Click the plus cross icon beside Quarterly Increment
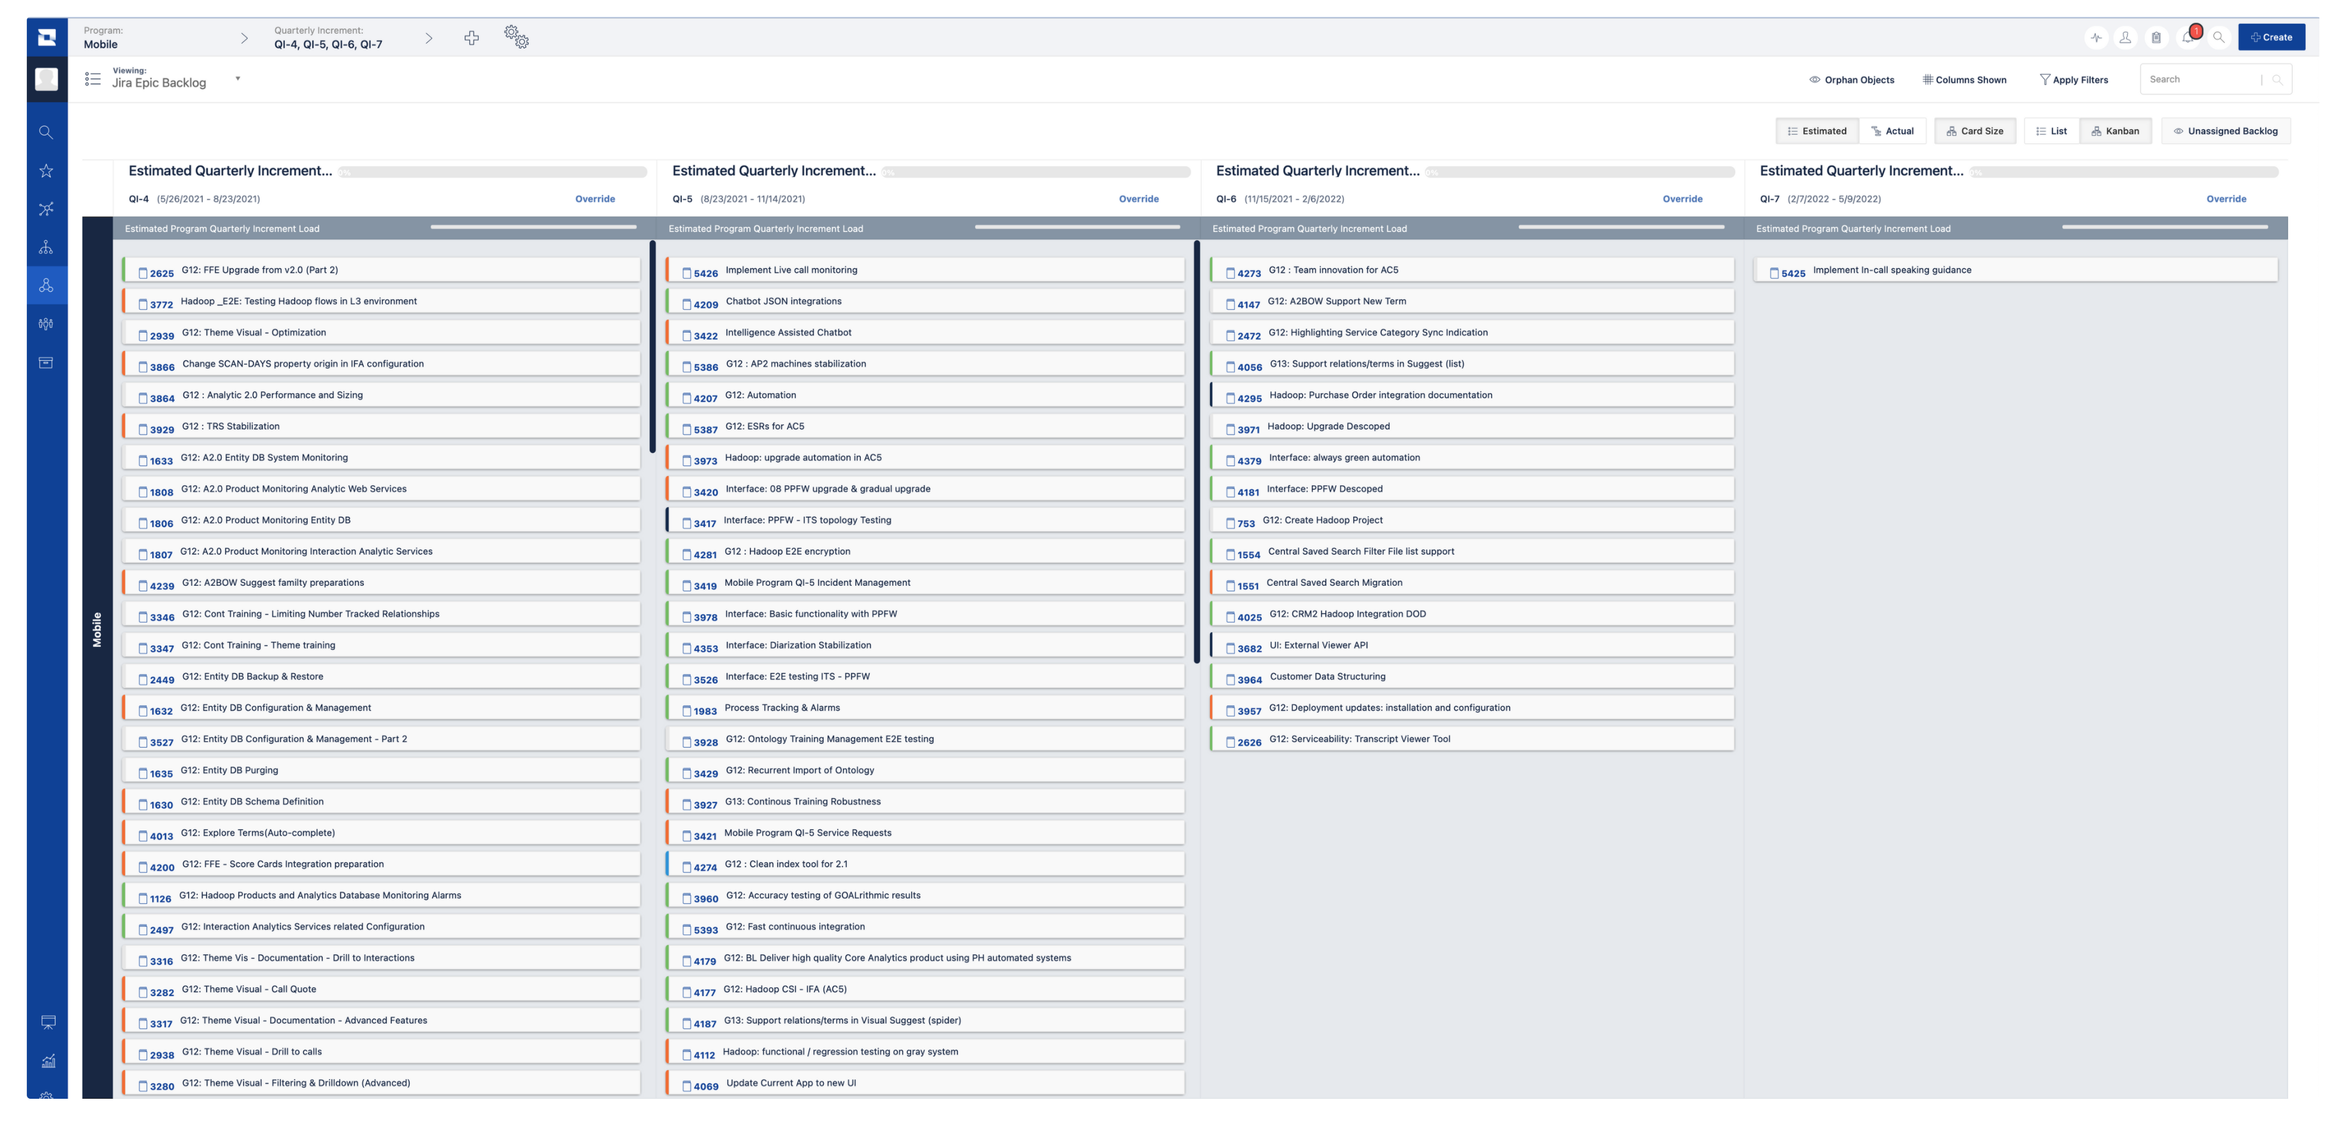This screenshot has height=1123, width=2327. pos(472,38)
